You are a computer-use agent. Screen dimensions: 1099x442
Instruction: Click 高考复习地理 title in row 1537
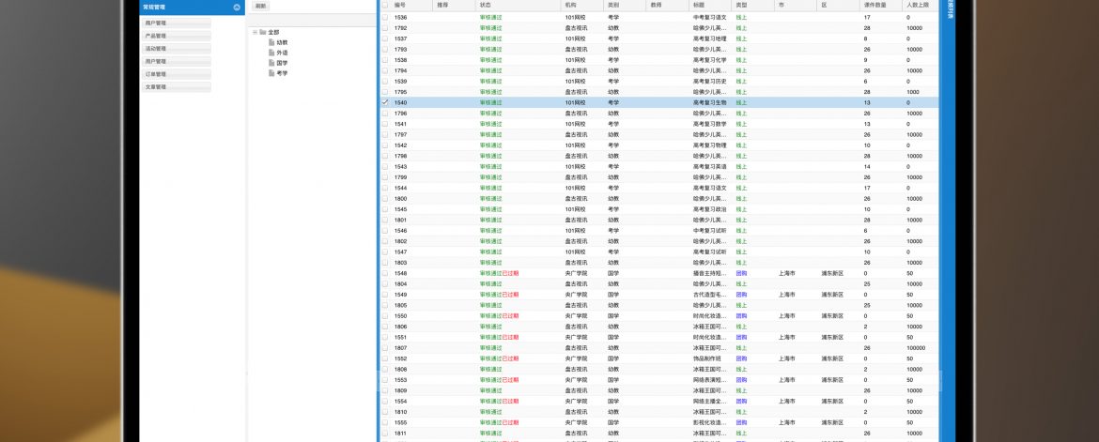pyautogui.click(x=710, y=38)
